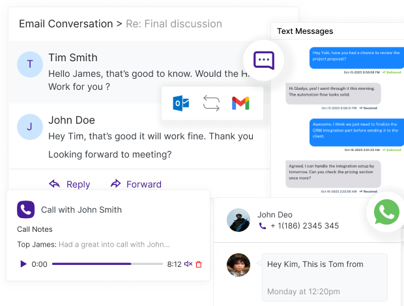Open the WhatsApp icon
The width and height of the screenshot is (404, 306).
386,212
